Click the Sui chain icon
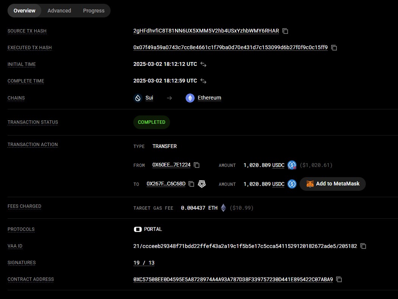The width and height of the screenshot is (398, 299). (x=137, y=98)
